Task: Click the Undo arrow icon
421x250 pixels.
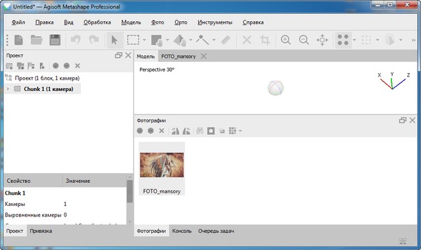Action: [76, 40]
